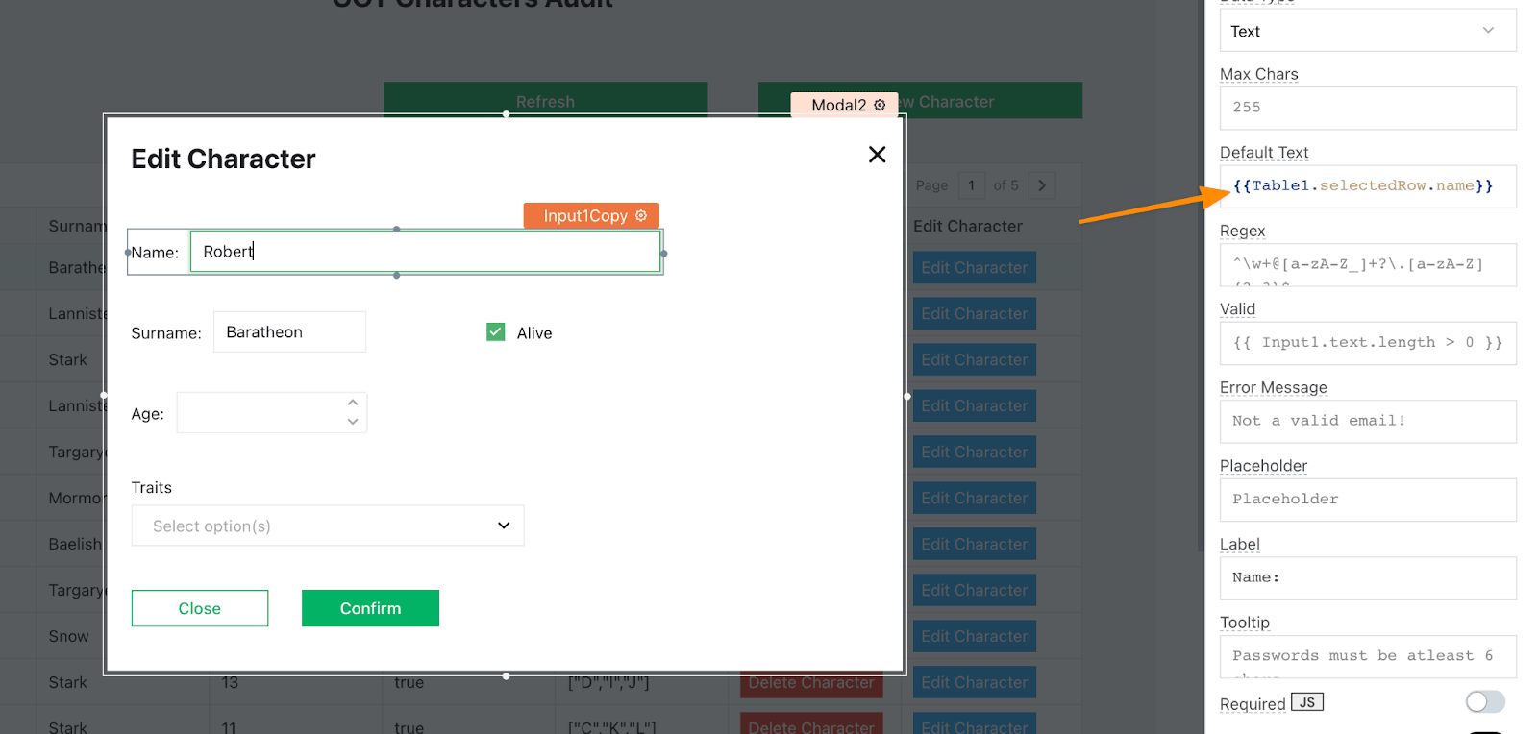Click the Regex property field
1538x734 pixels.
point(1367,265)
